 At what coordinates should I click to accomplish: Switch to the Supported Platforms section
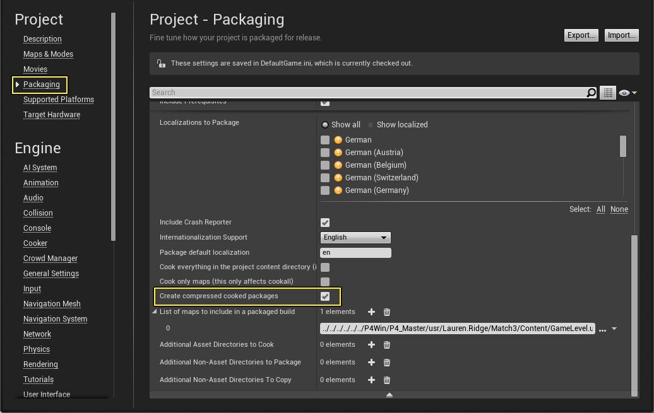pos(59,99)
